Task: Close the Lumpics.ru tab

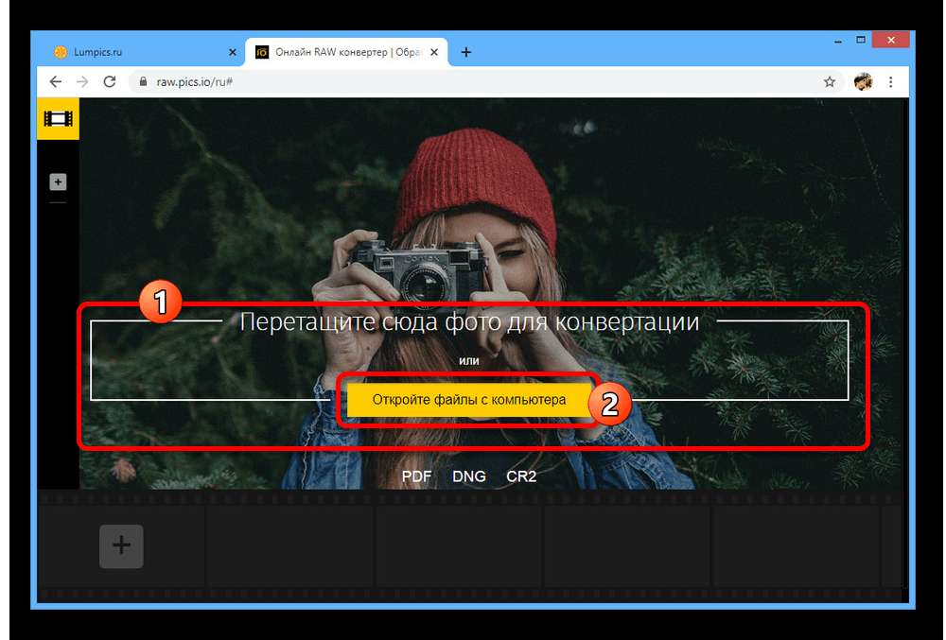Action: [233, 52]
